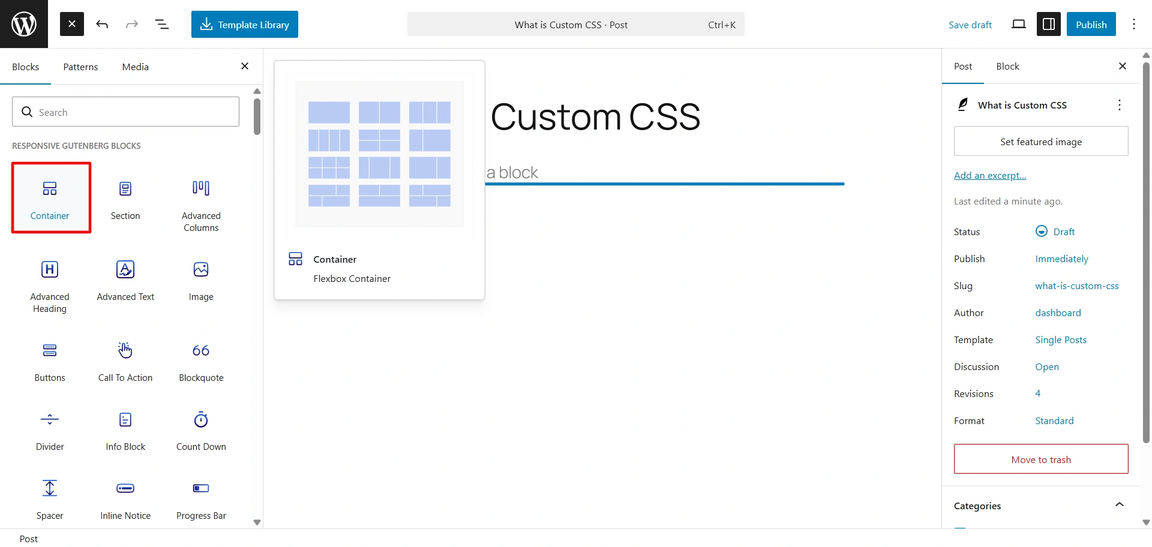This screenshot has width=1152, height=547.
Task: Insert the Container block
Action: (51, 197)
